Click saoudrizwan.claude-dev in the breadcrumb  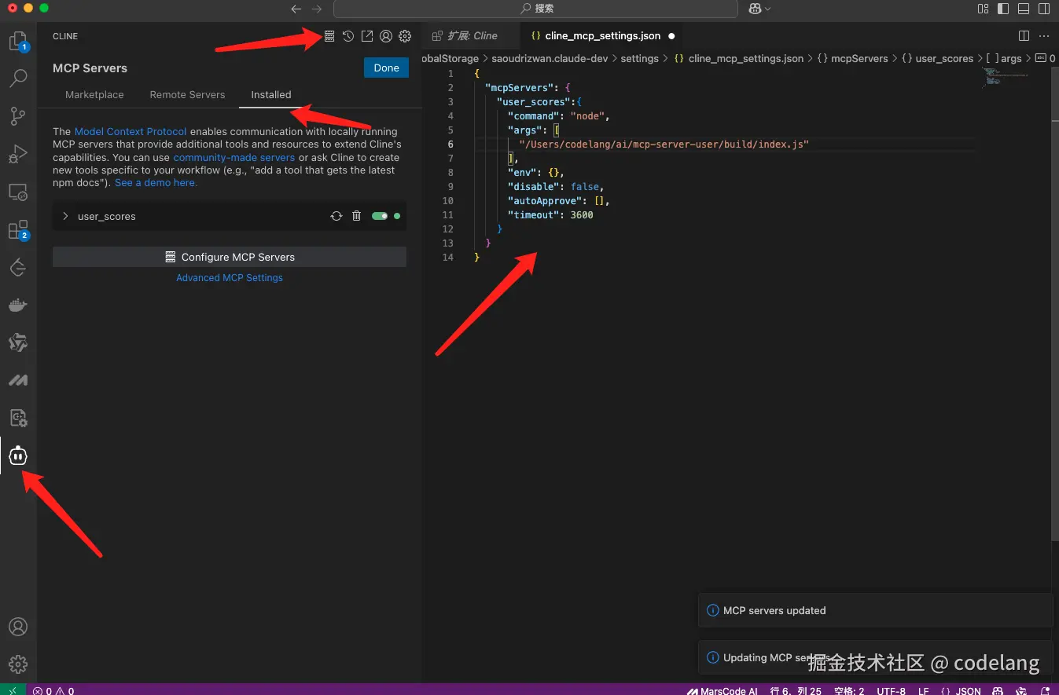[x=550, y=58]
